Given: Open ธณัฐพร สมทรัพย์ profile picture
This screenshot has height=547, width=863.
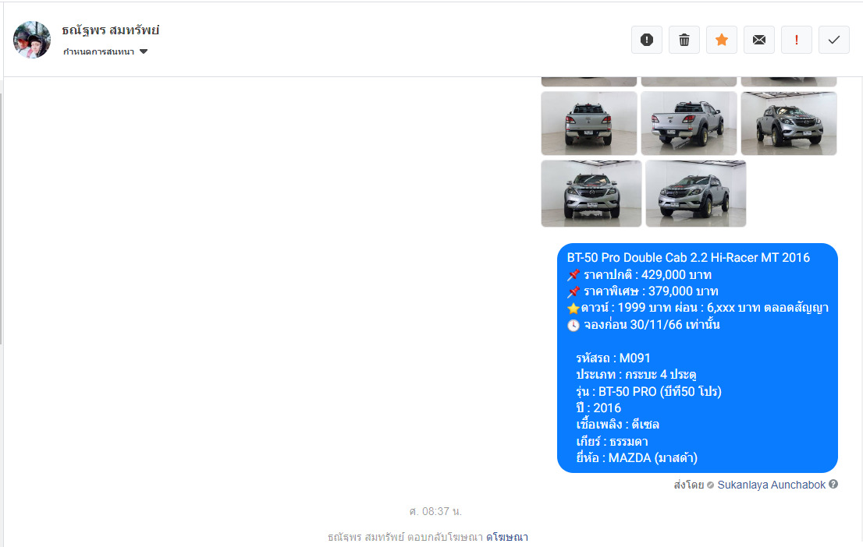Looking at the screenshot, I should pyautogui.click(x=32, y=40).
